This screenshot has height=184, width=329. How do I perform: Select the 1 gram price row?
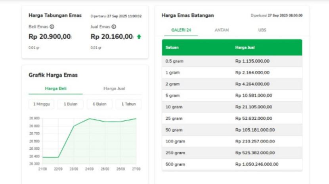click(x=232, y=73)
